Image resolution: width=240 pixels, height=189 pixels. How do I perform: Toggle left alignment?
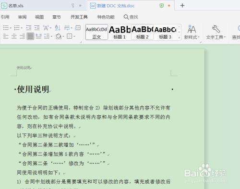[6, 36]
